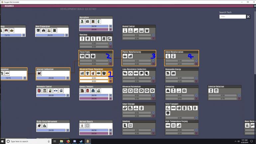Click the Ranching card title
Screen dimensions: 256x144
[83, 35]
